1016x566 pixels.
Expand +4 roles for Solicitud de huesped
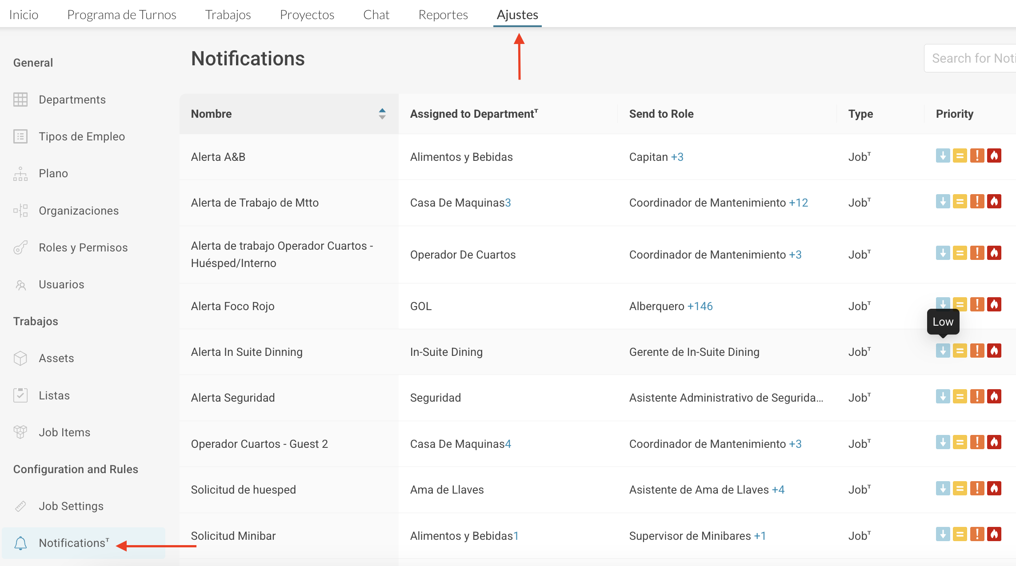(x=778, y=490)
